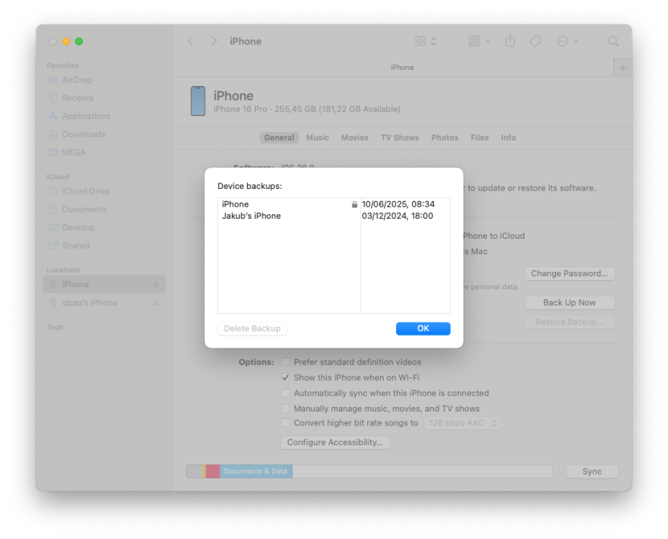
Task: Eject the iPhone device
Action: (156, 284)
